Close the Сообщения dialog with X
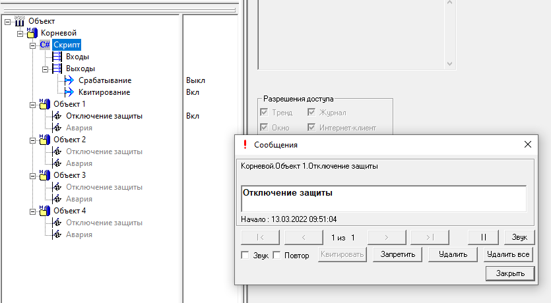The width and height of the screenshot is (551, 303). tap(527, 144)
